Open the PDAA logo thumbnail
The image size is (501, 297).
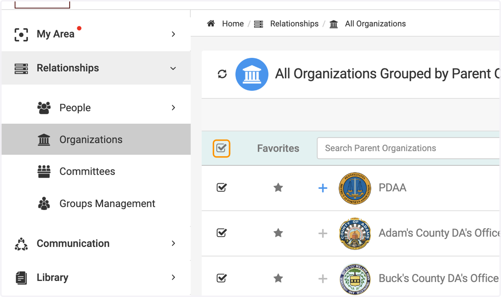click(355, 188)
